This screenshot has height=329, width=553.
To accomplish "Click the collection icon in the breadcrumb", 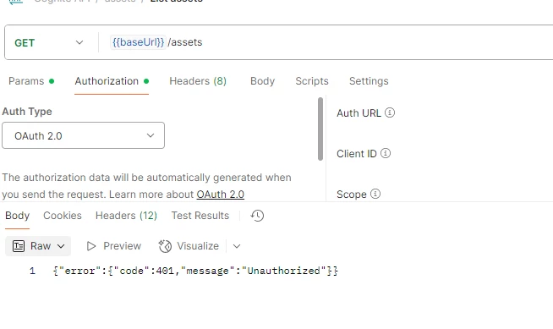I will point(15,2).
